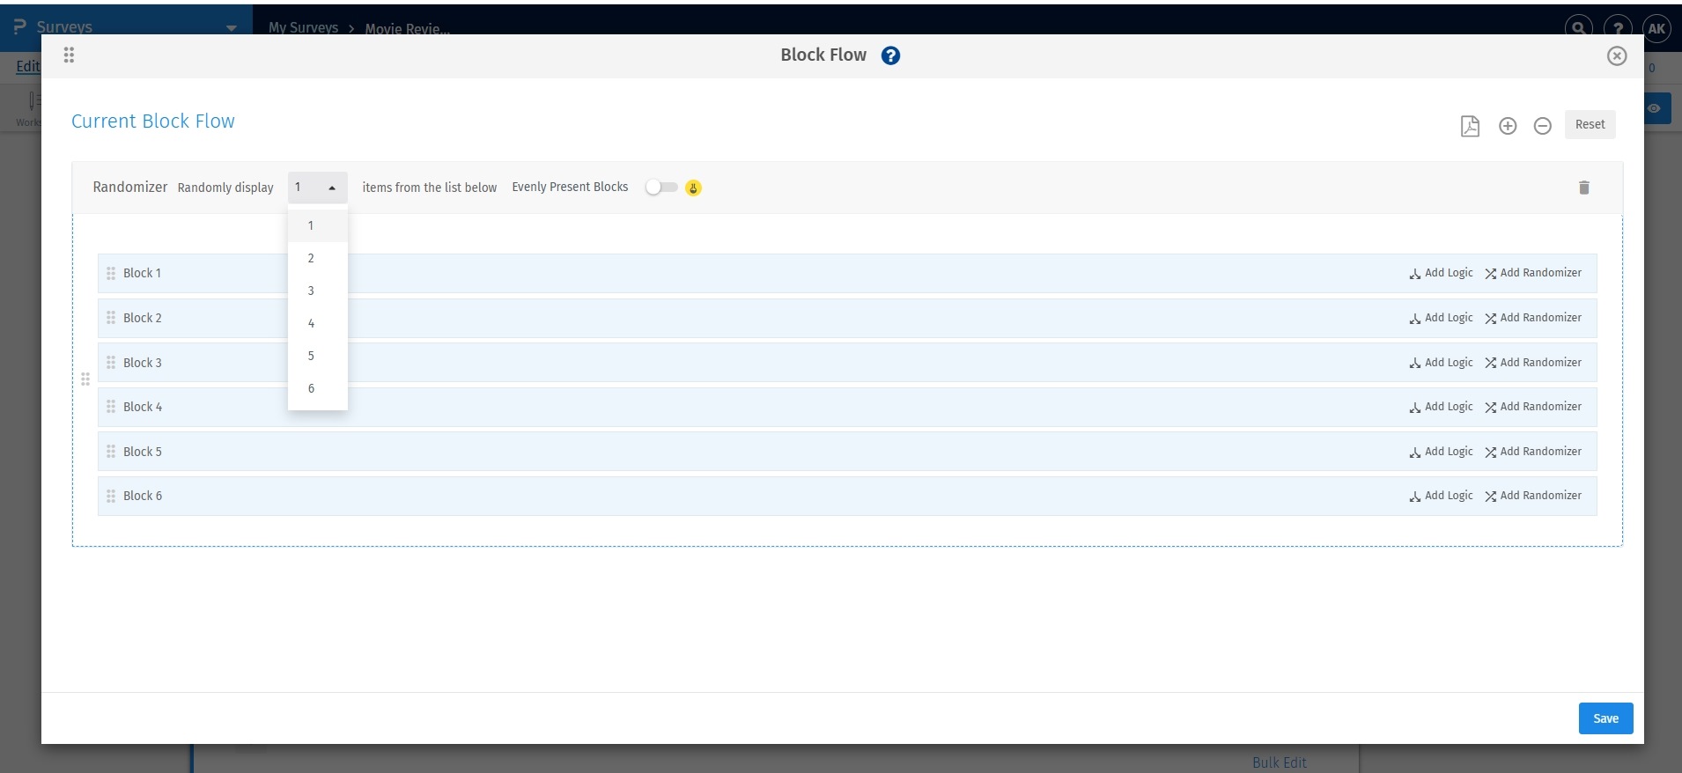1682x773 pixels.
Task: Add Randomizer to Block 5
Action: pos(1533,452)
